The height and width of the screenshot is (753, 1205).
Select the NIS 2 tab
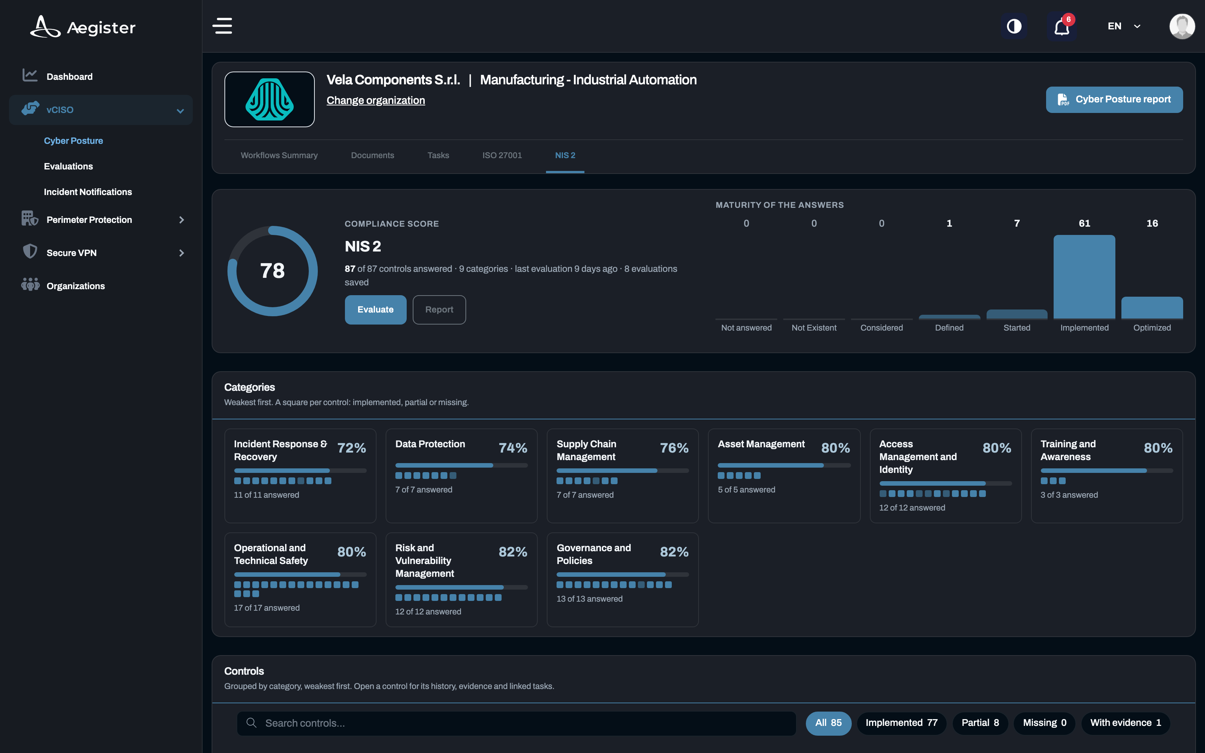(565, 155)
